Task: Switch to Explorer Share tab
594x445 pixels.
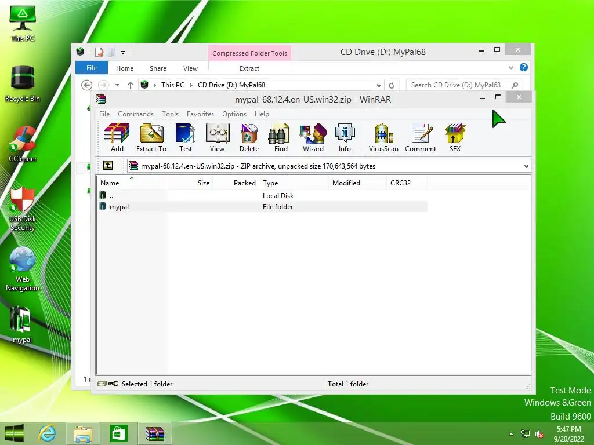Action: (x=158, y=68)
